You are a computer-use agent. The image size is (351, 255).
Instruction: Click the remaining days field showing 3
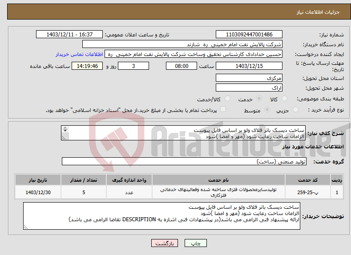133,66
